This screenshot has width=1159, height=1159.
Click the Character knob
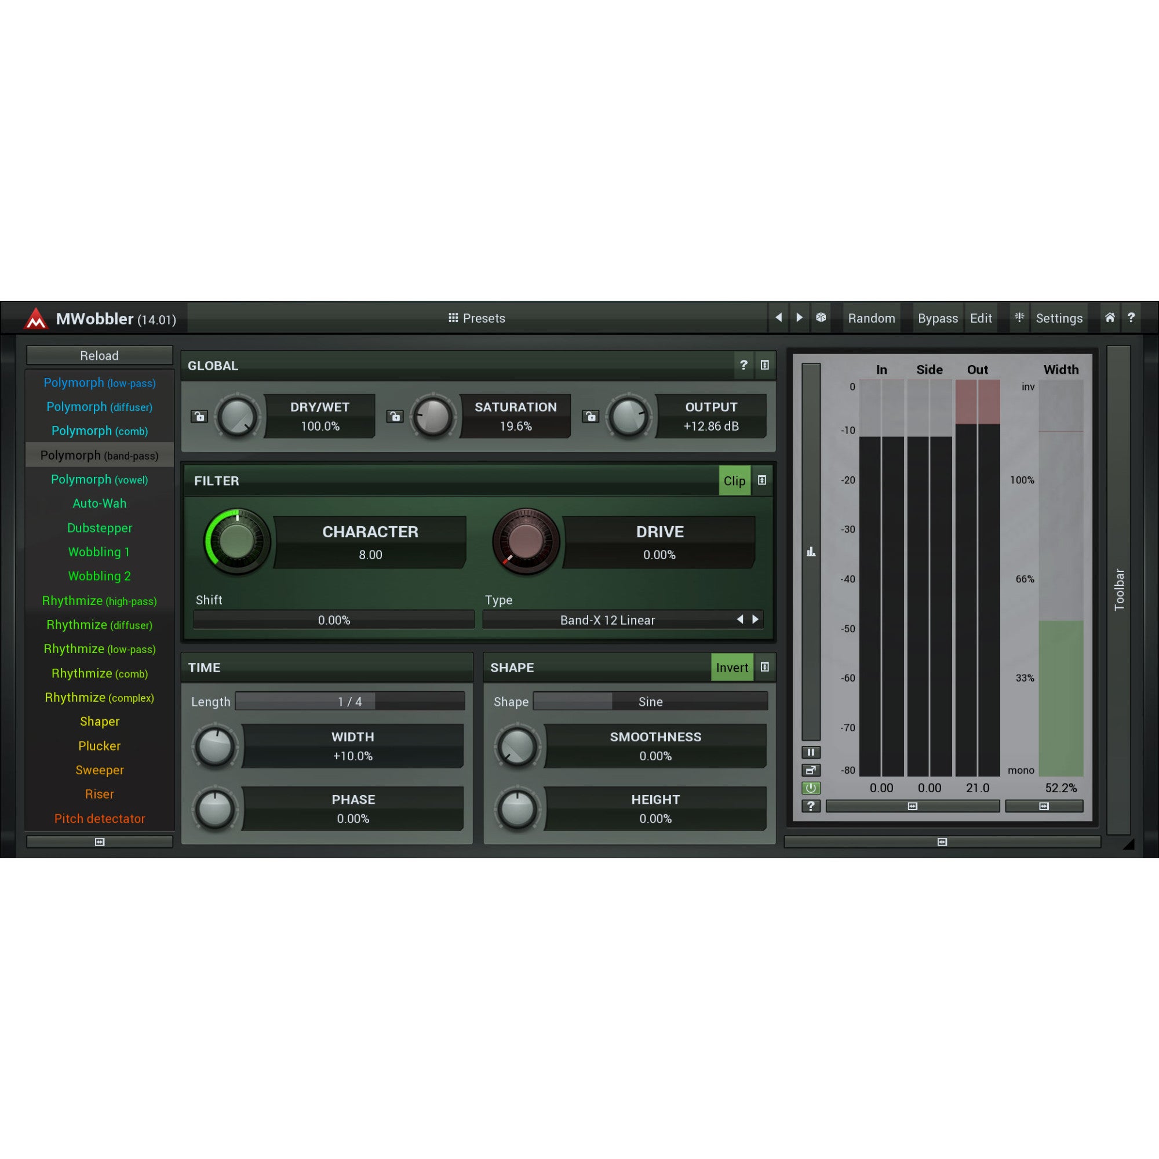tap(237, 541)
